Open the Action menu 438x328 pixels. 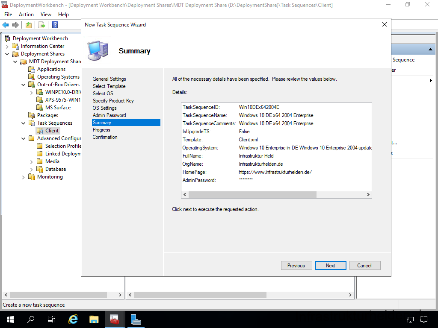[26, 15]
